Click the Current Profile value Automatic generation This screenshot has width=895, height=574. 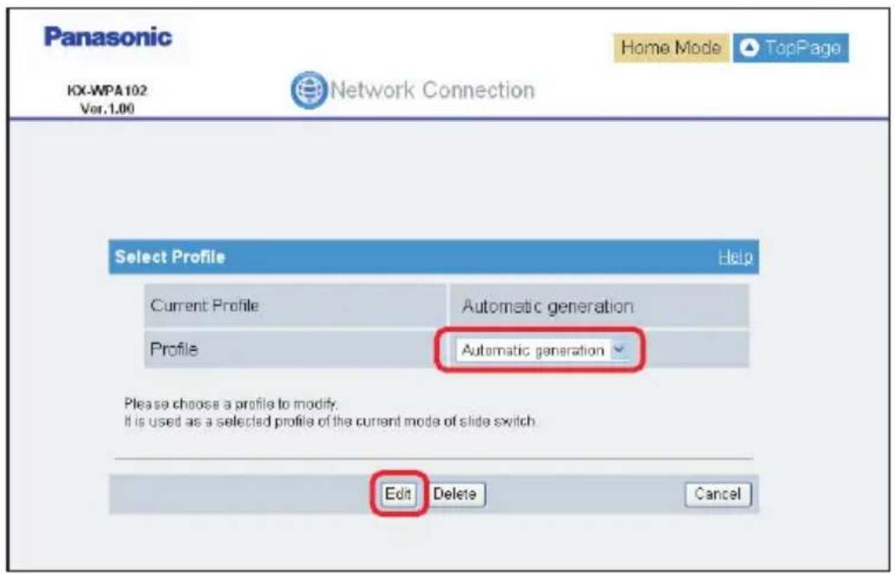pyautogui.click(x=547, y=306)
